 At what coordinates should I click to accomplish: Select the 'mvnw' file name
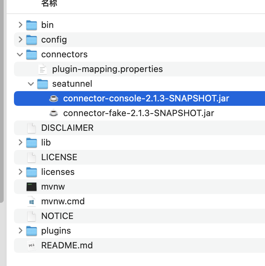53,187
